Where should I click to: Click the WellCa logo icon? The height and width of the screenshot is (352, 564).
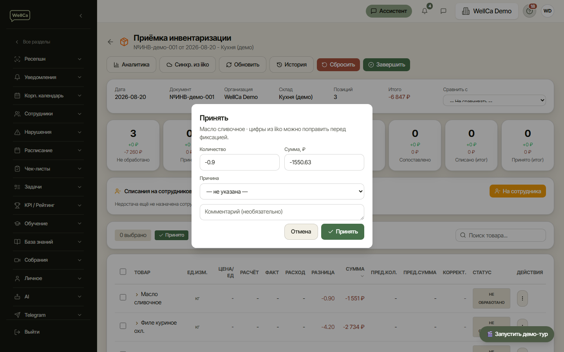coord(20,16)
